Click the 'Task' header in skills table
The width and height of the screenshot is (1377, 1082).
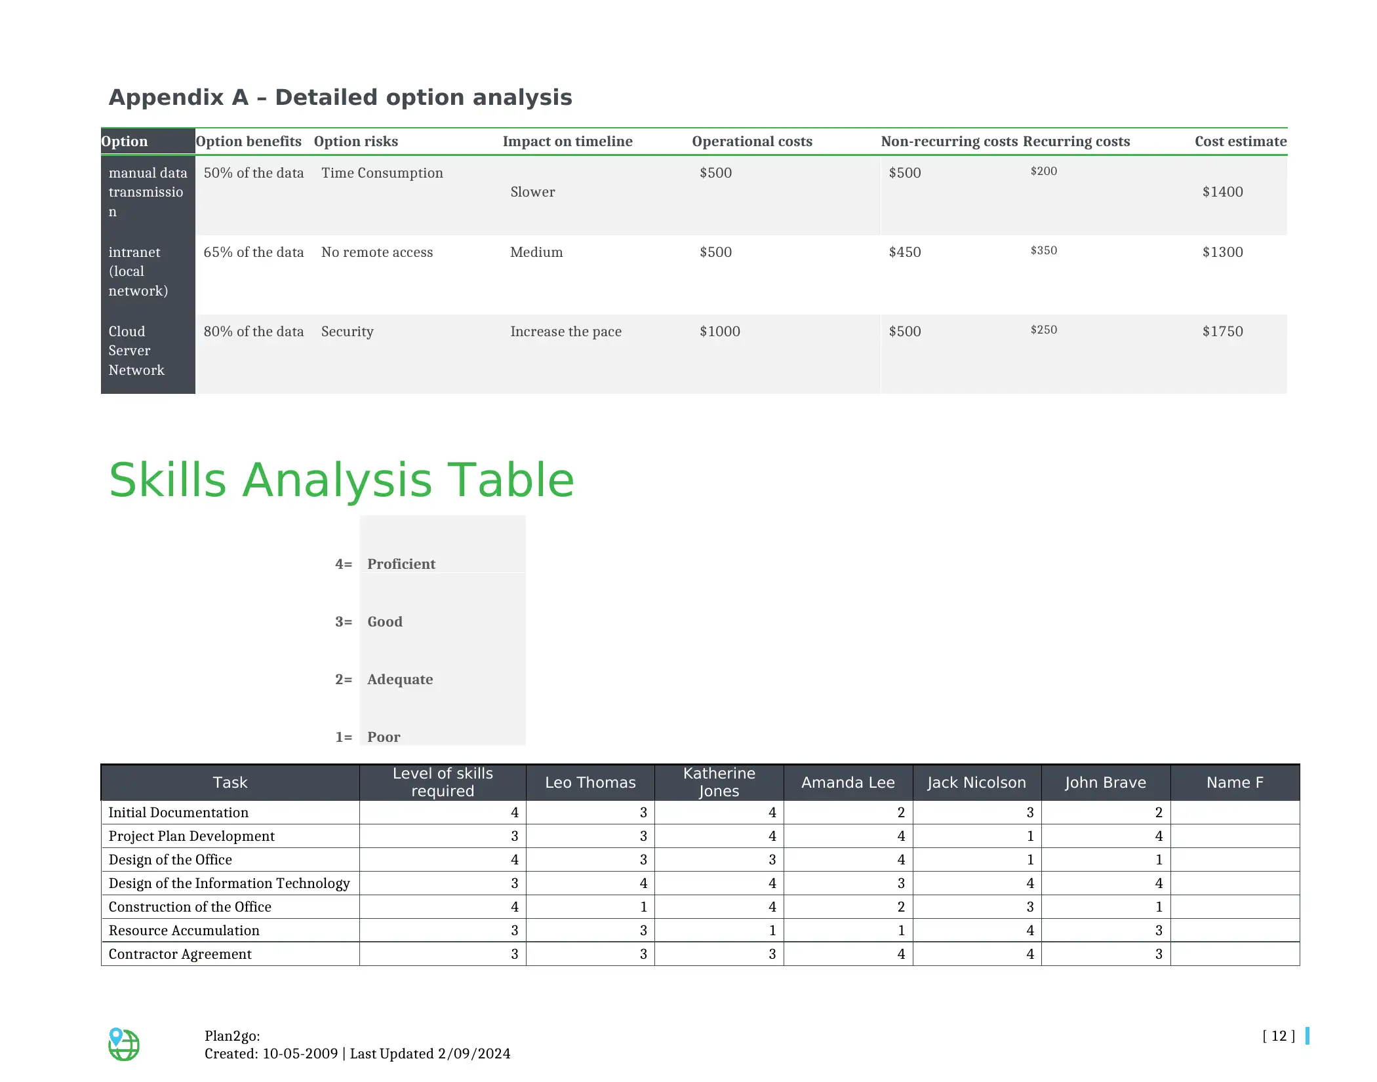point(230,783)
